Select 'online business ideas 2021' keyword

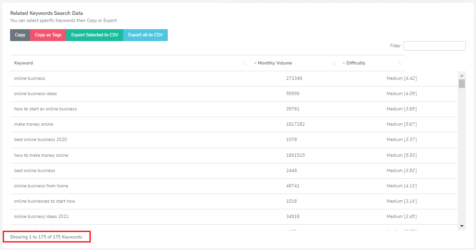[41, 217]
